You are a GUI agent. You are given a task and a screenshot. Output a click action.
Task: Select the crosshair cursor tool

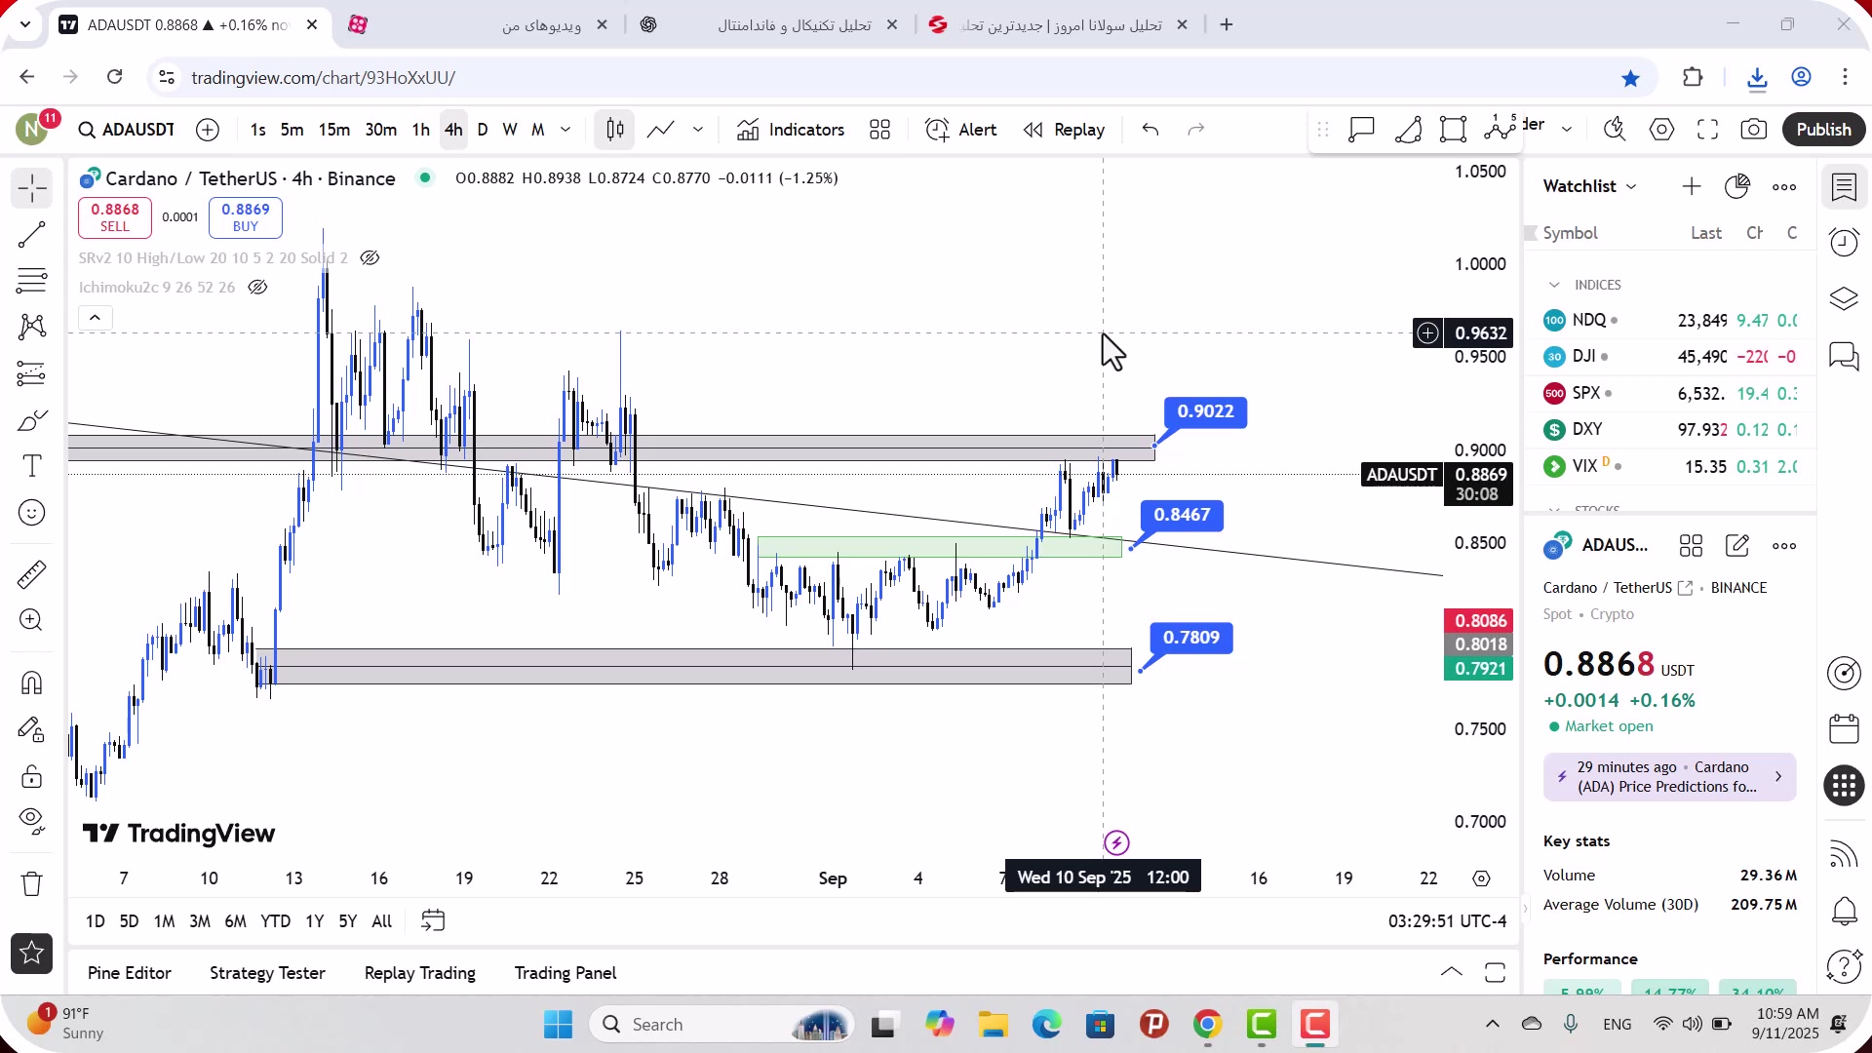31,187
